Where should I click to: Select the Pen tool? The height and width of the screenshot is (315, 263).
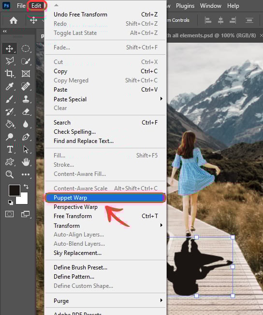click(x=26, y=137)
